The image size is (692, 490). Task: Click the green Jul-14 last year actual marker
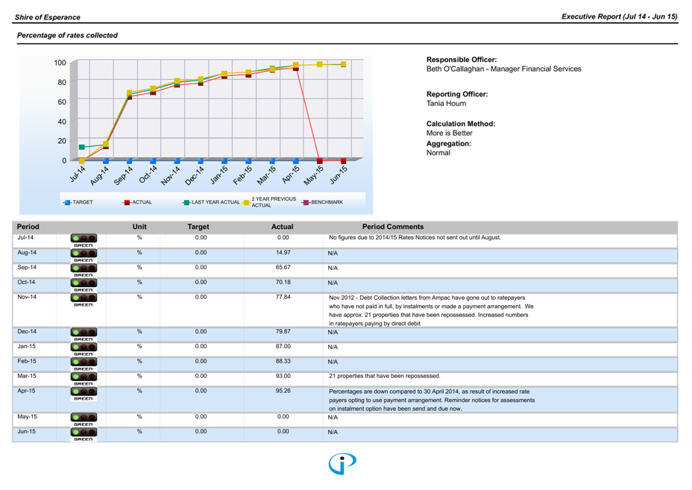pos(81,147)
